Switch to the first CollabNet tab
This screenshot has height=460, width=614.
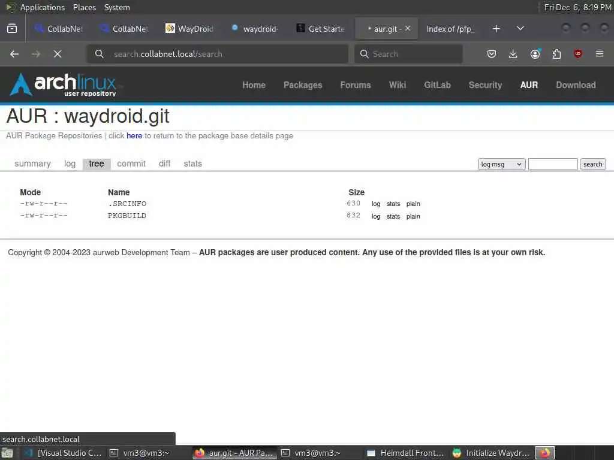[x=59, y=29]
